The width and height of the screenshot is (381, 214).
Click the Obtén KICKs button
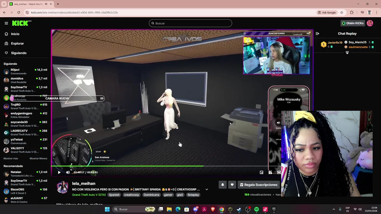tap(353, 23)
